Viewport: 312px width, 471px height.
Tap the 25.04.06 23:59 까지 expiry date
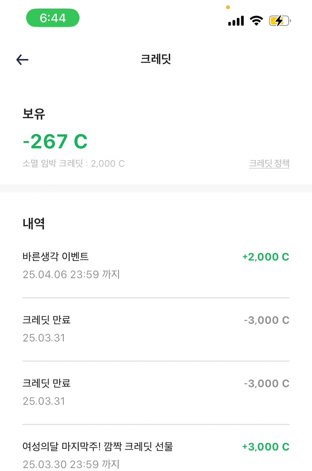71,275
